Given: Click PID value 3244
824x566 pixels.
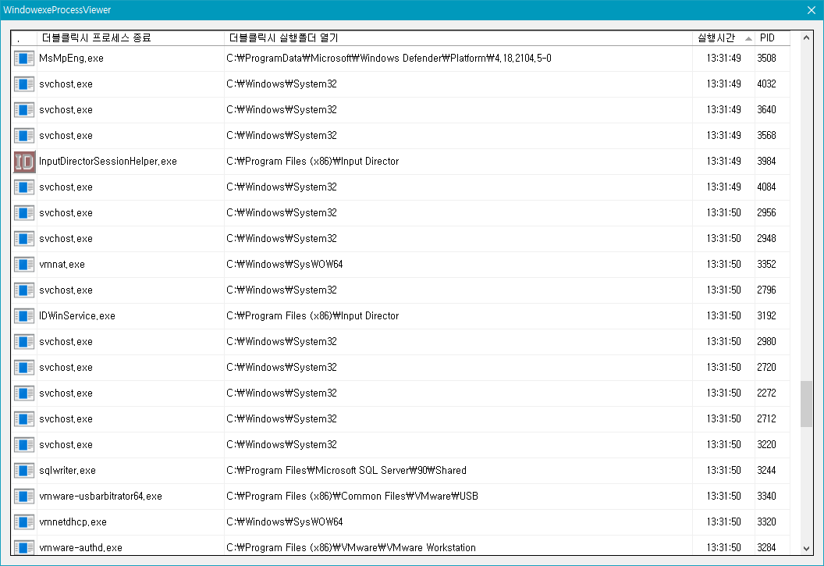Looking at the screenshot, I should pyautogui.click(x=766, y=470).
